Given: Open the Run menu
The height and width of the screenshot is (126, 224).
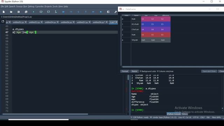Looking at the screenshot, I should click(x=25, y=6).
